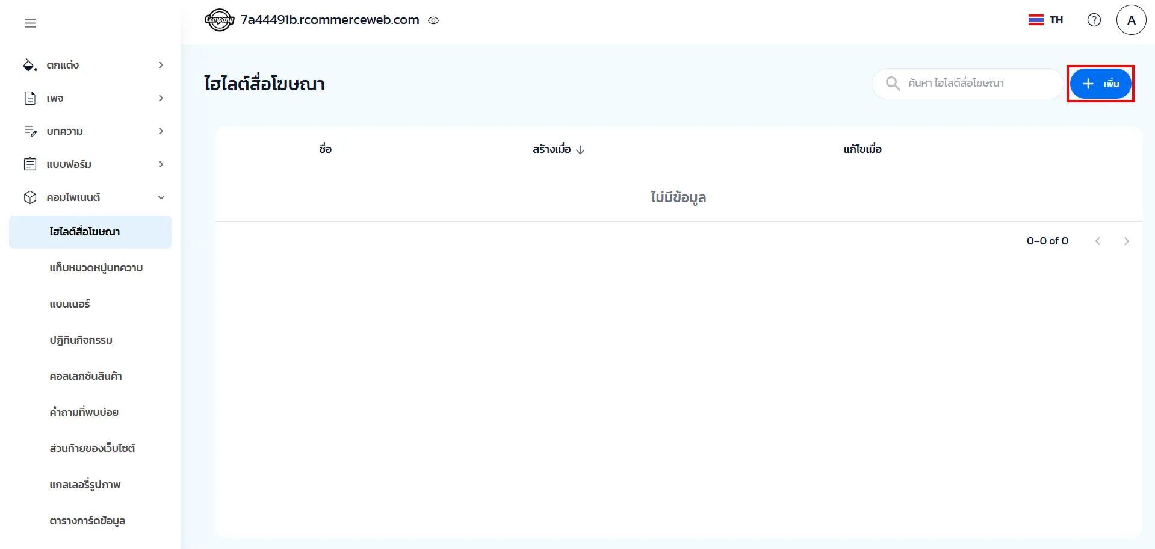Focus the ค้นหา ไฮไลต์สื่อโฆษณา search field
This screenshot has width=1155, height=549.
click(x=968, y=83)
